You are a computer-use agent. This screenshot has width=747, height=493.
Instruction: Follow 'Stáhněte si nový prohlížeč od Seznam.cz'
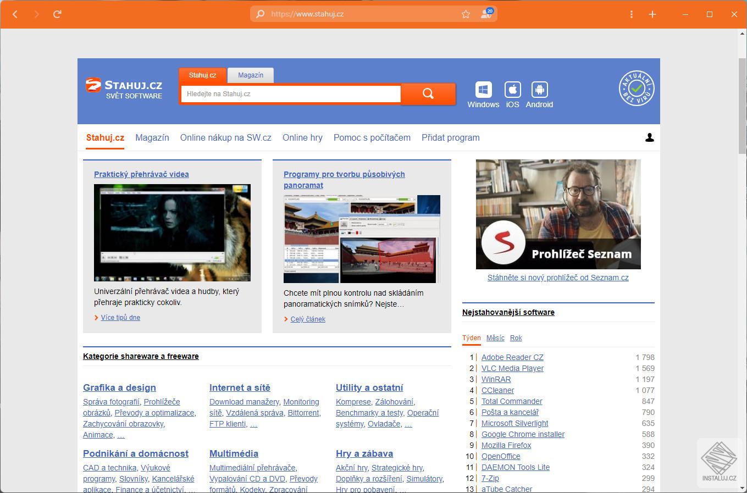(558, 278)
